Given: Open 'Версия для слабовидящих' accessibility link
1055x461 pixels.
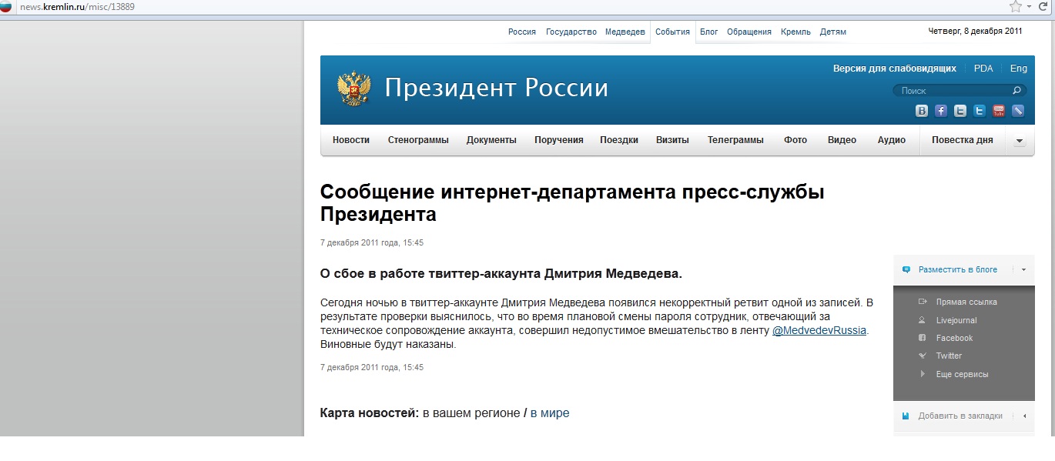Looking at the screenshot, I should click(x=894, y=68).
